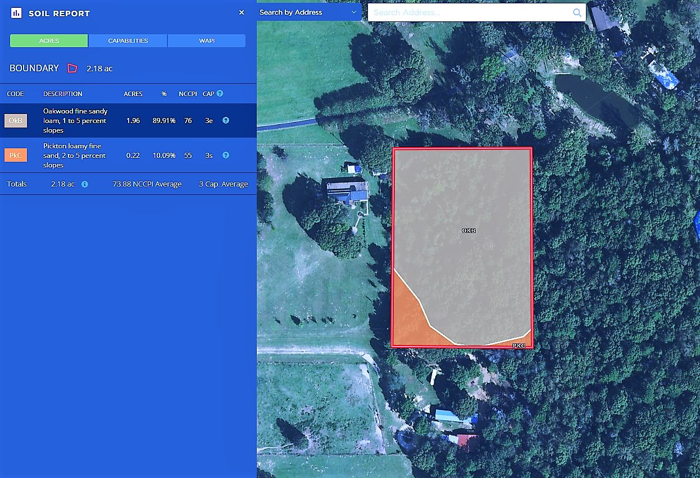Image resolution: width=700 pixels, height=478 pixels.
Task: Click the Search Address input field
Action: pos(469,12)
